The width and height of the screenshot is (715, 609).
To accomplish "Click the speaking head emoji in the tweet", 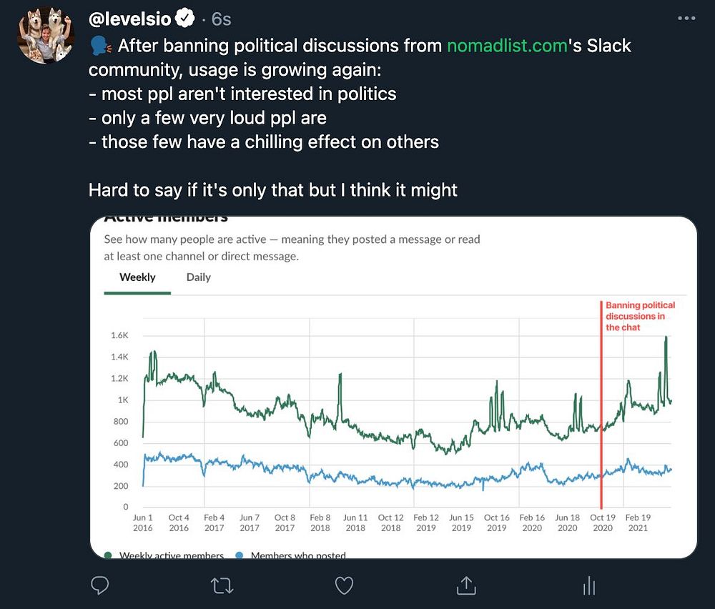I will tap(100, 47).
